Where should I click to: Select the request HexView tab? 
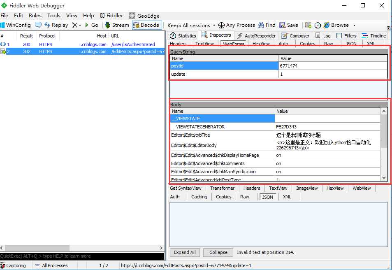click(261, 44)
